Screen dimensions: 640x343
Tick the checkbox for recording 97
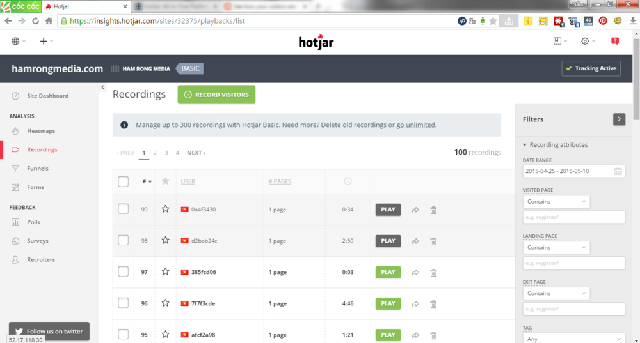(124, 271)
